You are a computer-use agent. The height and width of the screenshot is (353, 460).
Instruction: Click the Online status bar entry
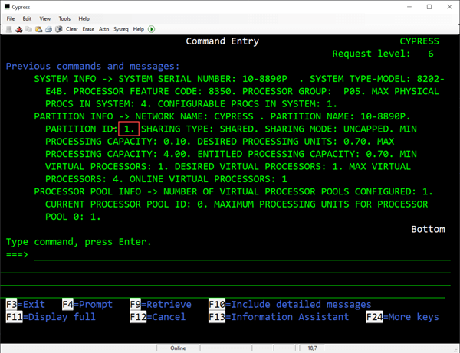[178, 348]
